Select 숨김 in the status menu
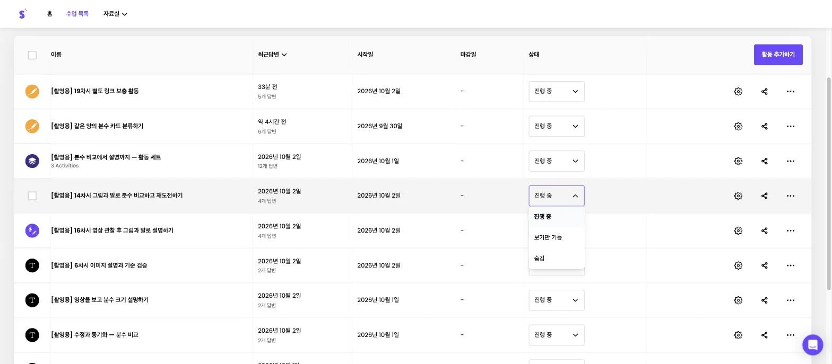This screenshot has width=832, height=364. coord(557,259)
